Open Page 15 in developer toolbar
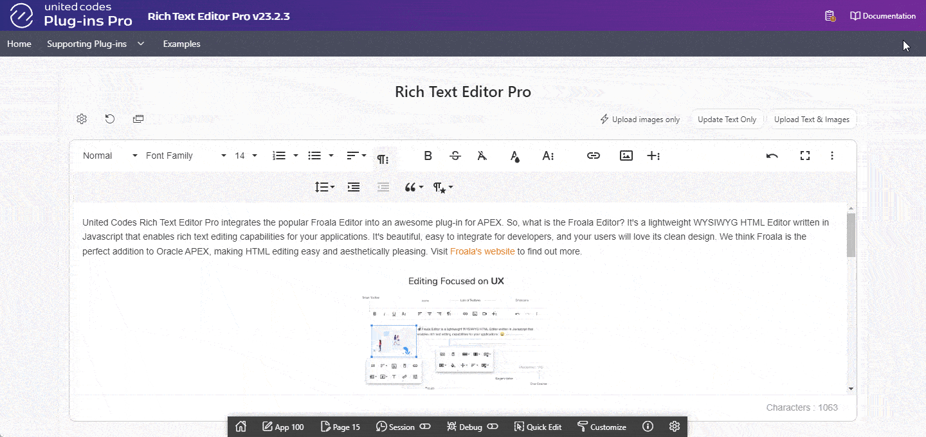 [340, 427]
